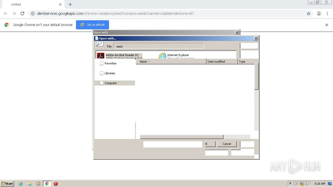Open the Windows Start menu
The width and height of the screenshot is (333, 187).
click(x=7, y=183)
